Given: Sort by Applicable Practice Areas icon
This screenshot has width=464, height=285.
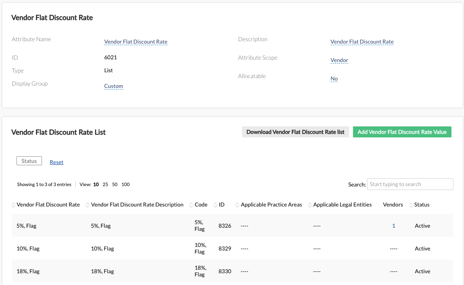Looking at the screenshot, I should click(237, 205).
